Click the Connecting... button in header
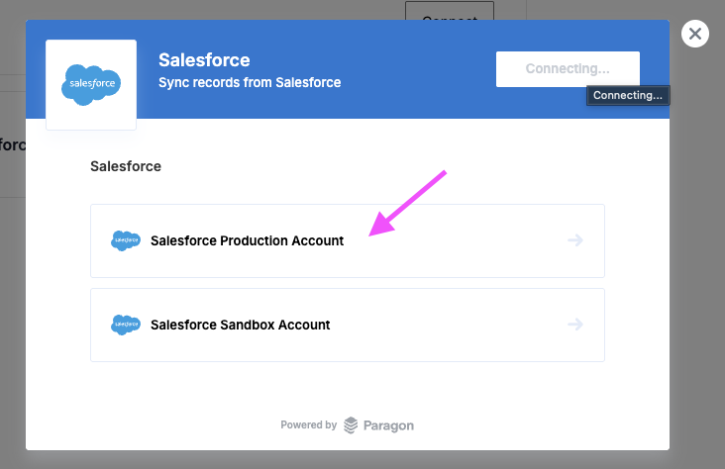The width and height of the screenshot is (725, 469). click(568, 69)
